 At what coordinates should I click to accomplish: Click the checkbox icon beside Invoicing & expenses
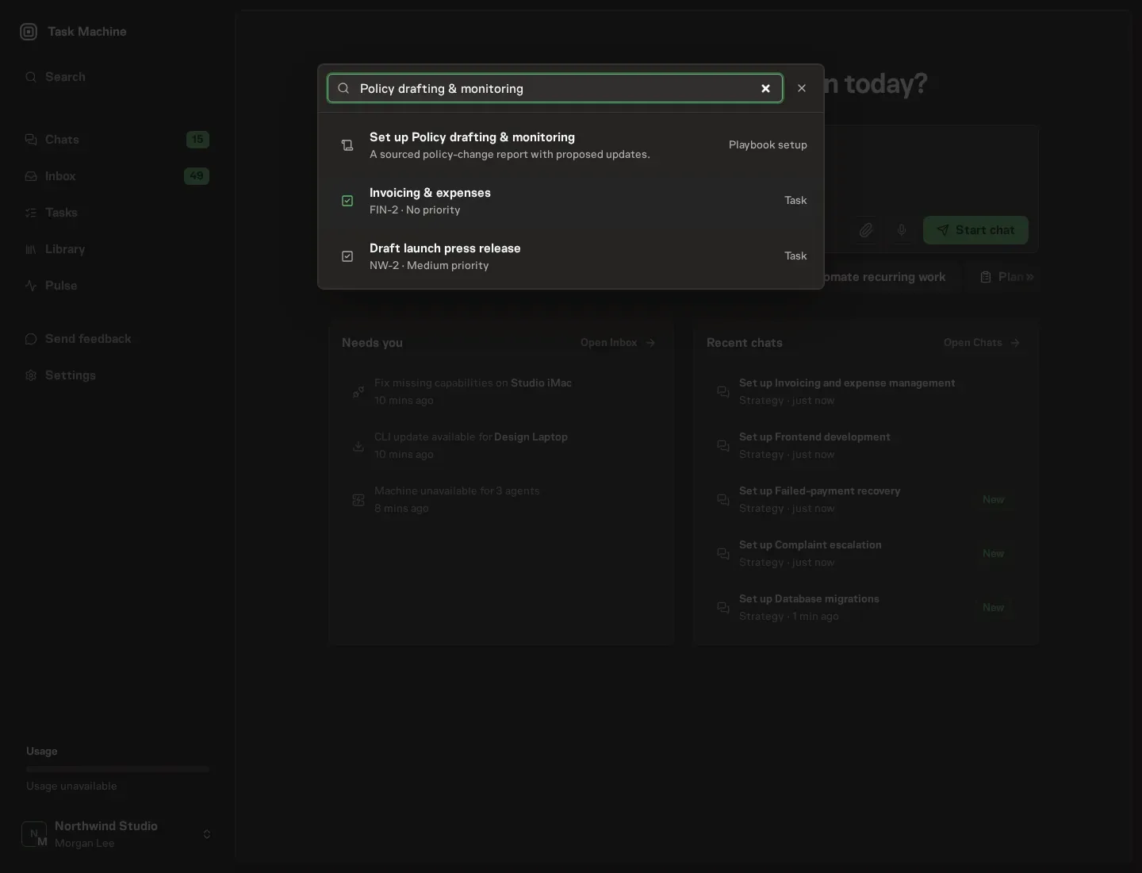[347, 201]
